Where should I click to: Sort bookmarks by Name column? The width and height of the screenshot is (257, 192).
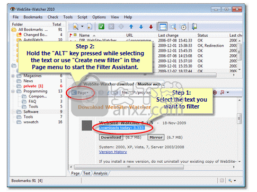point(84,35)
